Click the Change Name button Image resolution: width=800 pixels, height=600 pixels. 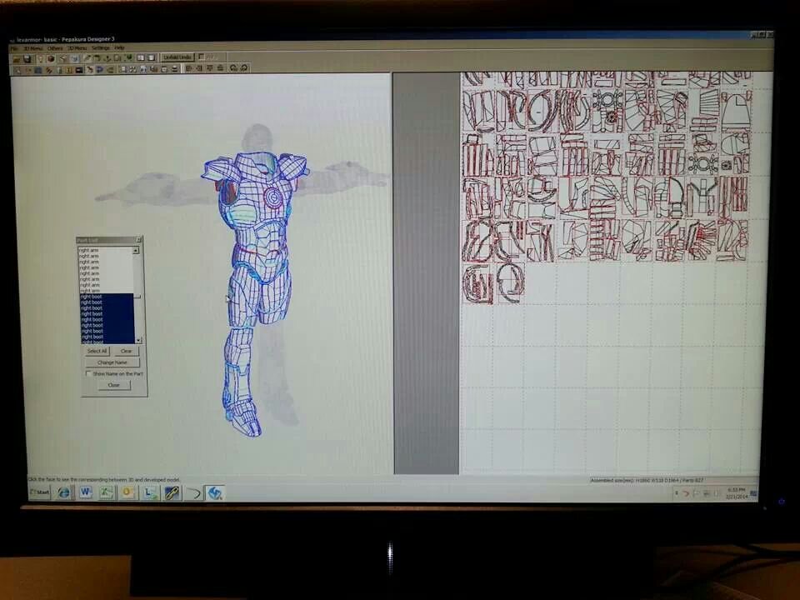pyautogui.click(x=112, y=362)
